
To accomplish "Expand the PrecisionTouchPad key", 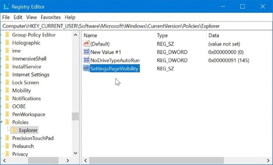I will click(x=2, y=138).
